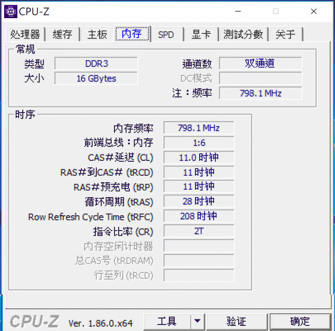Click the 2T command rate value
Image resolution: width=335 pixels, height=331 pixels.
(199, 231)
